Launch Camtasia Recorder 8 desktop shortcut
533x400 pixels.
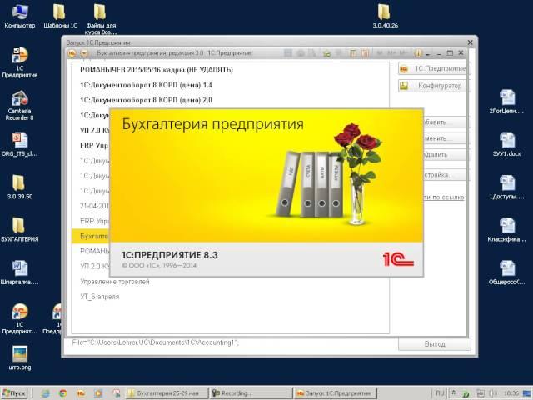tap(19, 99)
